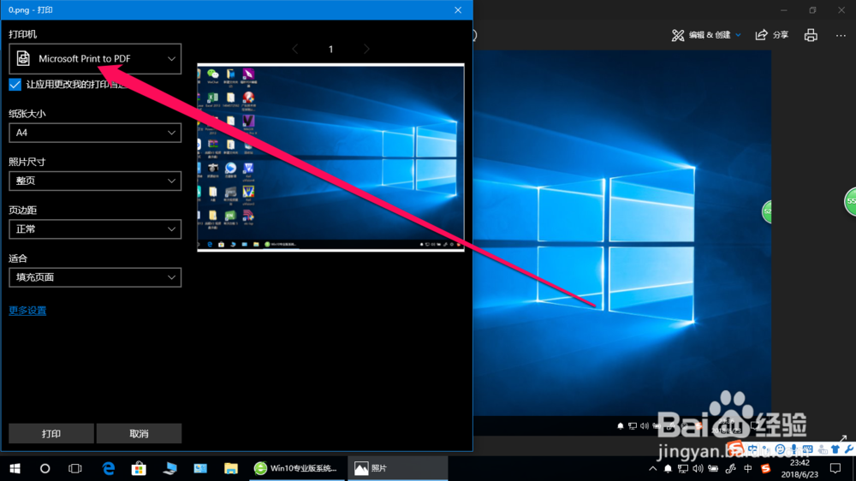Screen dimensions: 856x481
Task: Go to next preview page arrow
Action: point(366,49)
